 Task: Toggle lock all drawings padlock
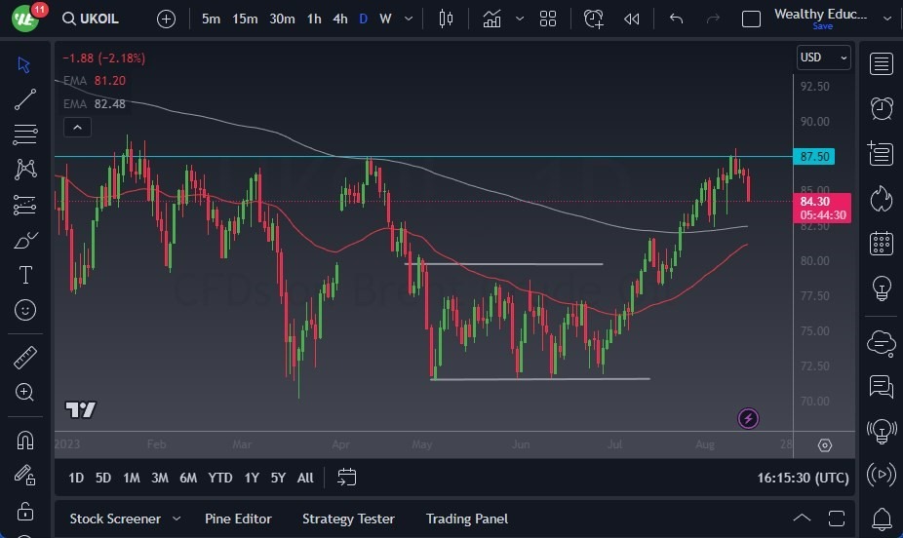point(25,511)
